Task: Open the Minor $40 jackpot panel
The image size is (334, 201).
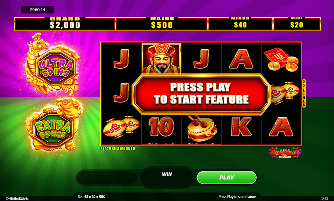Action: tap(240, 24)
